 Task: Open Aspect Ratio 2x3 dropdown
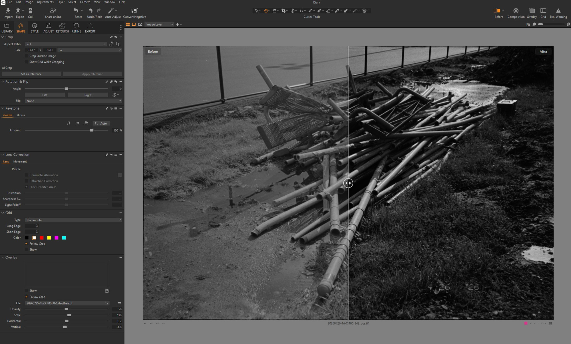click(66, 44)
